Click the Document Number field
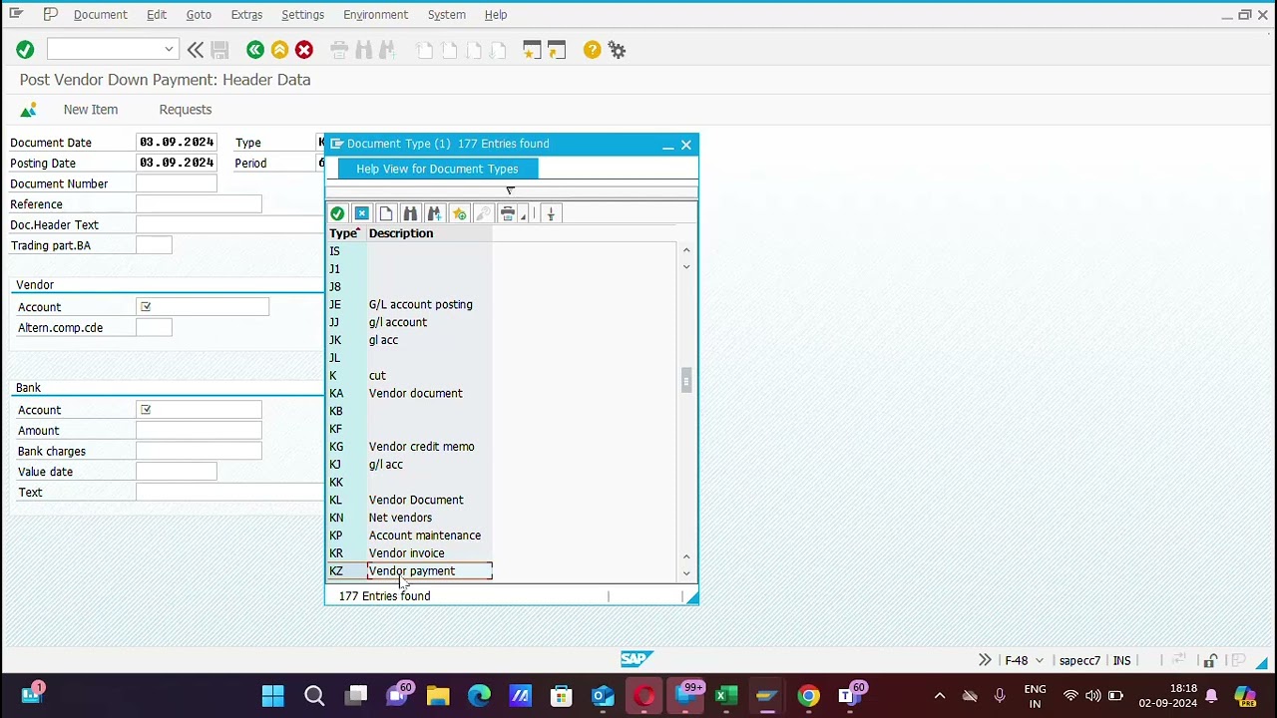1277x718 pixels. tap(176, 183)
